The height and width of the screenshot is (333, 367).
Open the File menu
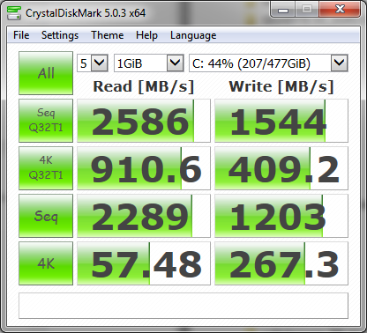click(21, 35)
